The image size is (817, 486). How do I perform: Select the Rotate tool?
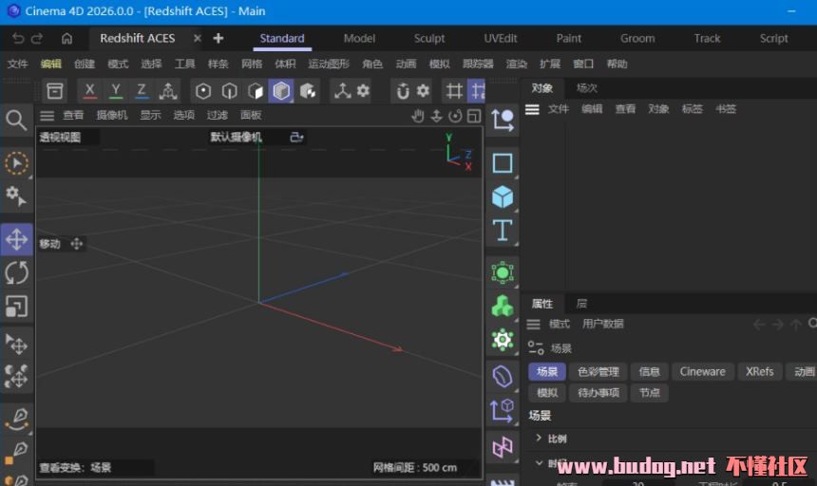(x=16, y=273)
